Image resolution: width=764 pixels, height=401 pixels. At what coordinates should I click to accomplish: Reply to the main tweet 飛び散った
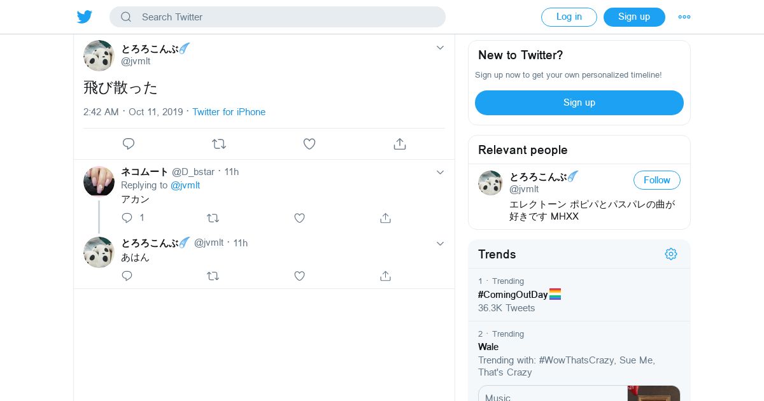click(129, 144)
